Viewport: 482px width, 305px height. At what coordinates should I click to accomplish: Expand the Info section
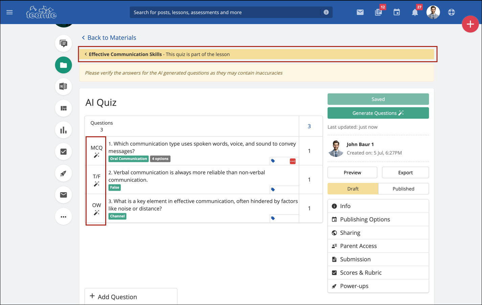pos(378,206)
